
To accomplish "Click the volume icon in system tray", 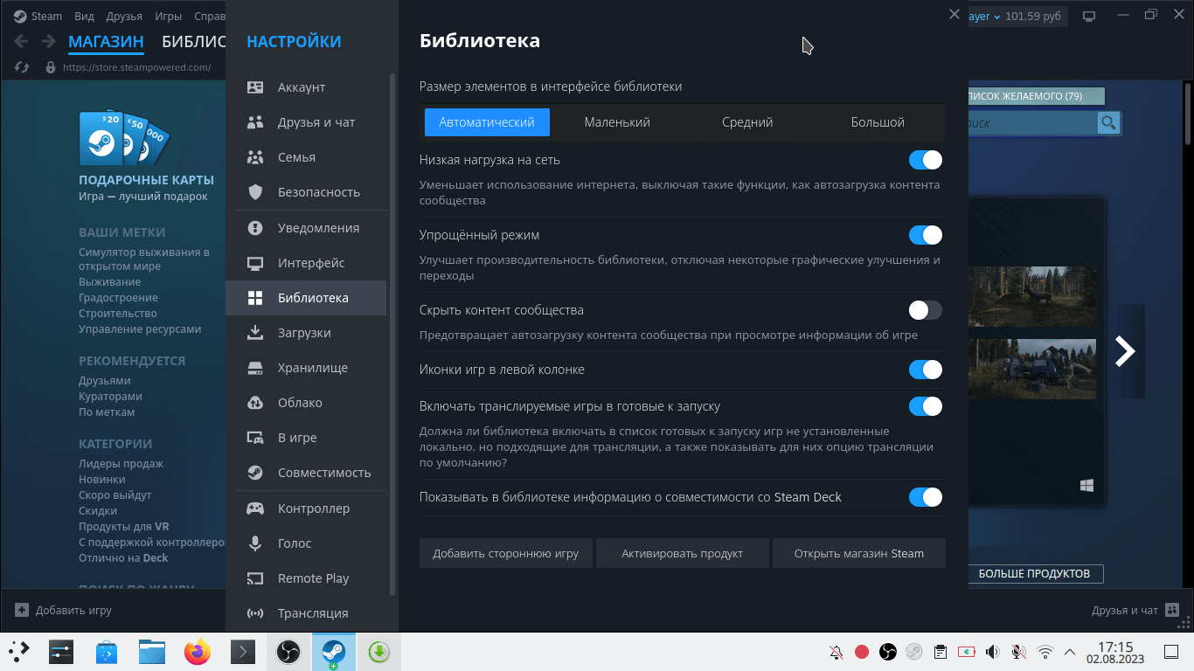I will point(992,652).
